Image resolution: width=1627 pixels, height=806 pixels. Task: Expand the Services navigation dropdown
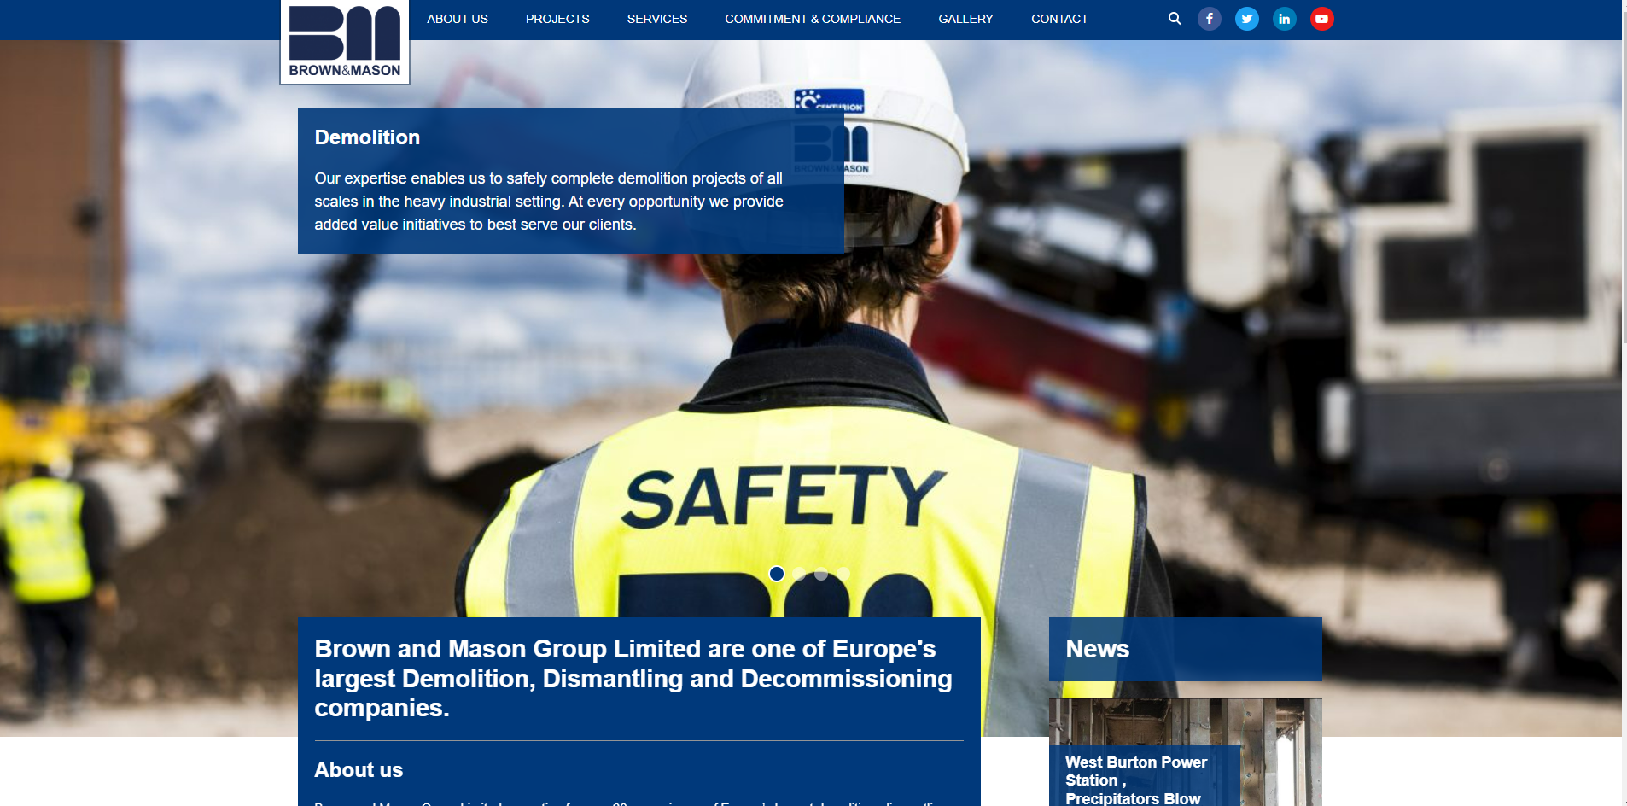[x=656, y=18]
